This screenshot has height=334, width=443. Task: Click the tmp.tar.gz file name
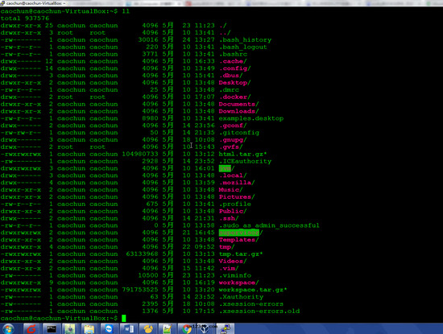[241, 254]
